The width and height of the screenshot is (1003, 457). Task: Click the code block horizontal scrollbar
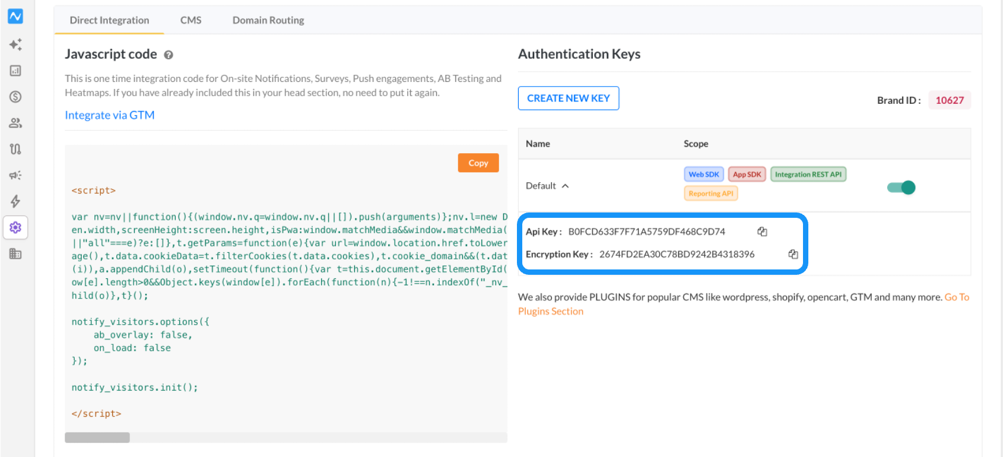(97, 437)
